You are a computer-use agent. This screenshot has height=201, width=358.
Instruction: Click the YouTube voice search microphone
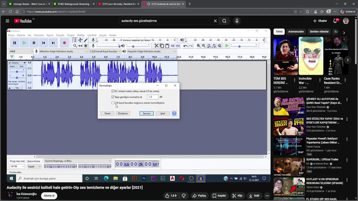pos(237,21)
